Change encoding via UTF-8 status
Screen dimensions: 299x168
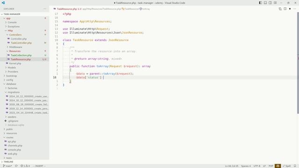point(257,166)
